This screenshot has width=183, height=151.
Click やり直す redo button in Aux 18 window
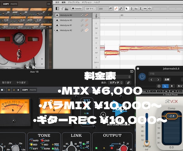point(21,83)
